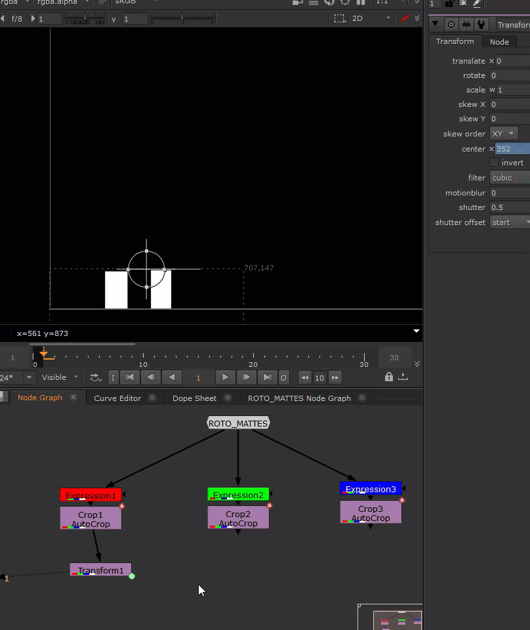Image resolution: width=530 pixels, height=630 pixels.
Task: Jump to the first frame
Action: point(130,377)
